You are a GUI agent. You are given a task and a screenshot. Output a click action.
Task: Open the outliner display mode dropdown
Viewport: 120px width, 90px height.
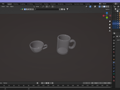coord(115,6)
